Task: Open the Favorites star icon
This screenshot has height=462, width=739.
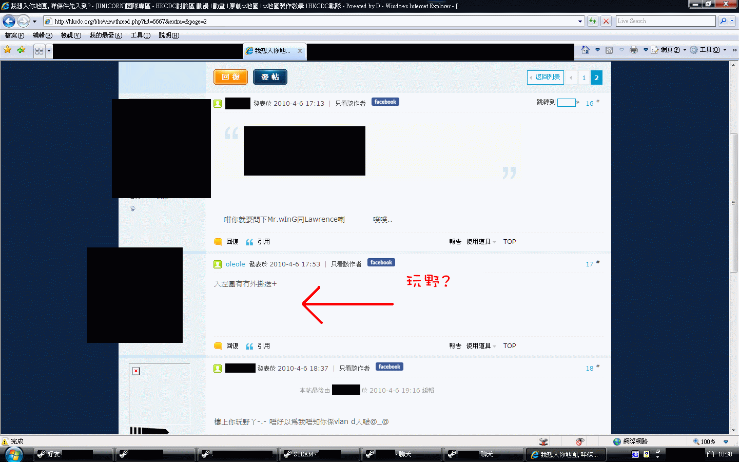Action: [x=8, y=50]
